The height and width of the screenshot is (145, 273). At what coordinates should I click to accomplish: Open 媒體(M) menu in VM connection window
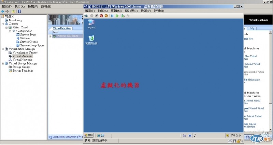[x=116, y=11]
